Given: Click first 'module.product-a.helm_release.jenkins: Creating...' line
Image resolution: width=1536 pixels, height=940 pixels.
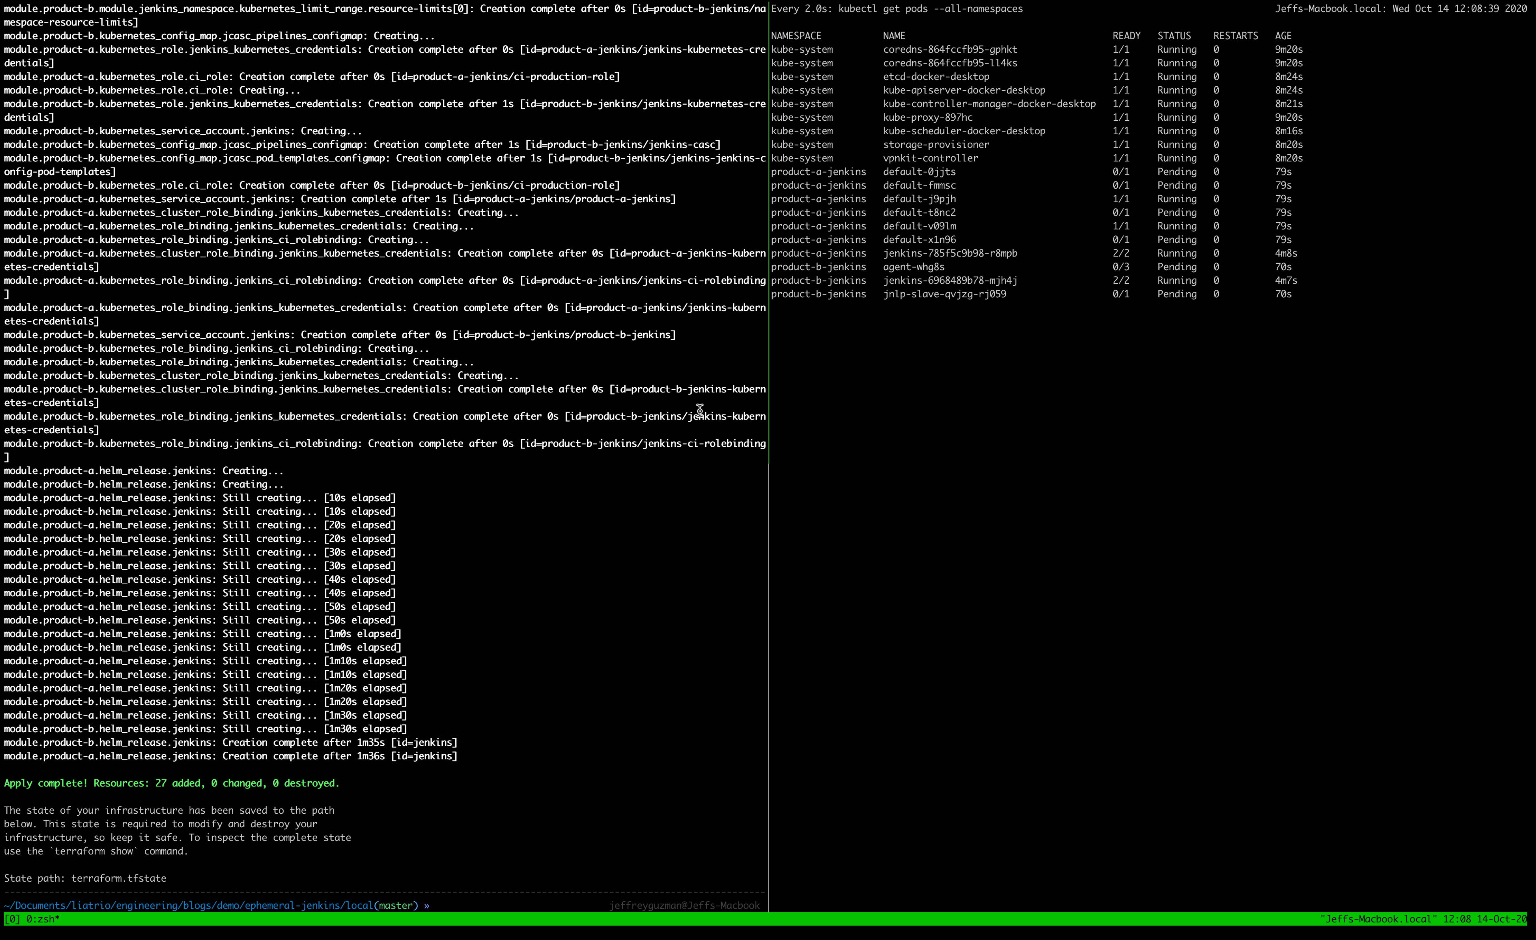Looking at the screenshot, I should coord(143,471).
